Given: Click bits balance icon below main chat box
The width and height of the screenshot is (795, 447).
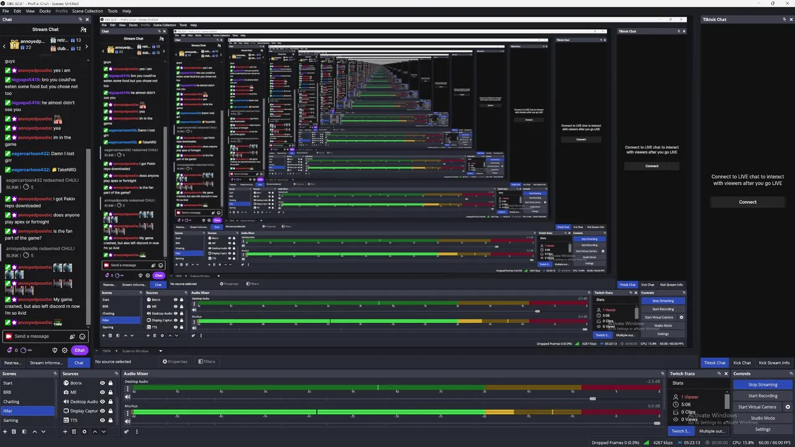Looking at the screenshot, I should click(x=9, y=350).
